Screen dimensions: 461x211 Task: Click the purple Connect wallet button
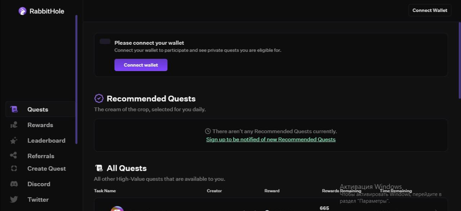(x=141, y=65)
